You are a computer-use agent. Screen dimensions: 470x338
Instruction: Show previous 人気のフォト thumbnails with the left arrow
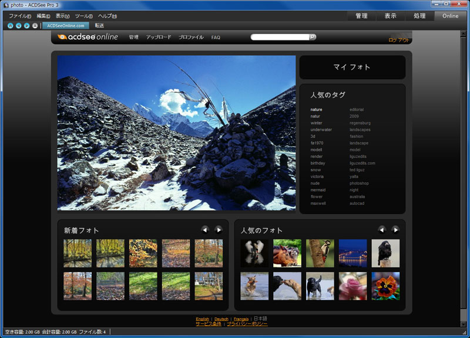382,229
